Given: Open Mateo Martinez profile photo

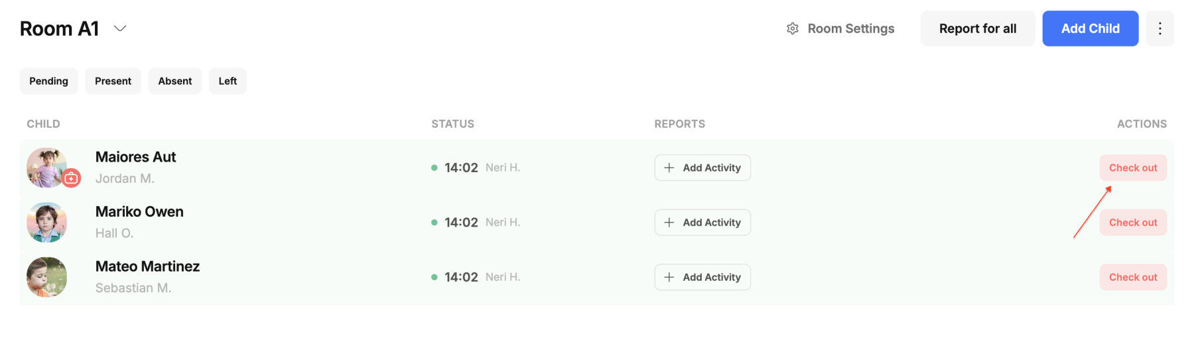Looking at the screenshot, I should tap(46, 277).
